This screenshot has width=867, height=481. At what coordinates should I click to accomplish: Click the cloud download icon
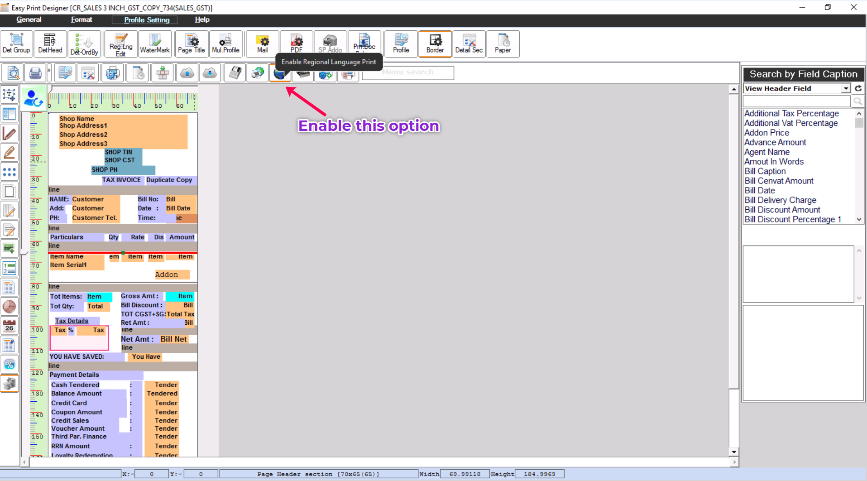click(210, 73)
